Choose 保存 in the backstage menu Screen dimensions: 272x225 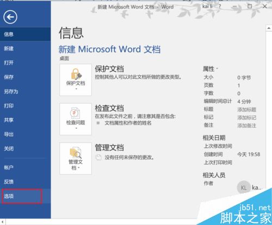[x=26, y=77]
